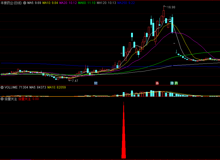Click the 停 trading halt marker

(172, 83)
